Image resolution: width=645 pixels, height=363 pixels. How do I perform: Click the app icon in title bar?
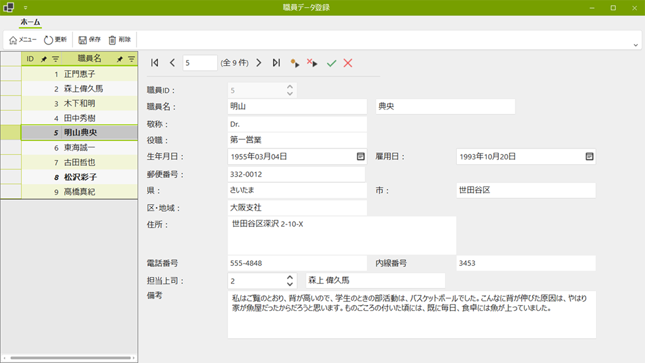(x=9, y=8)
